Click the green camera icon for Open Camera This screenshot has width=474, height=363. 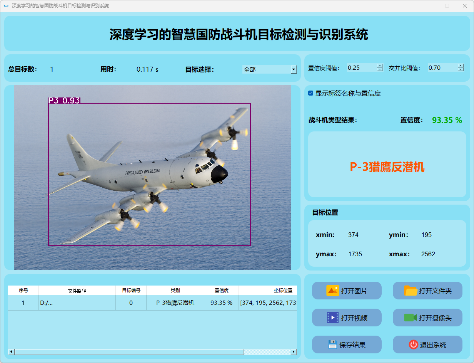(x=410, y=318)
